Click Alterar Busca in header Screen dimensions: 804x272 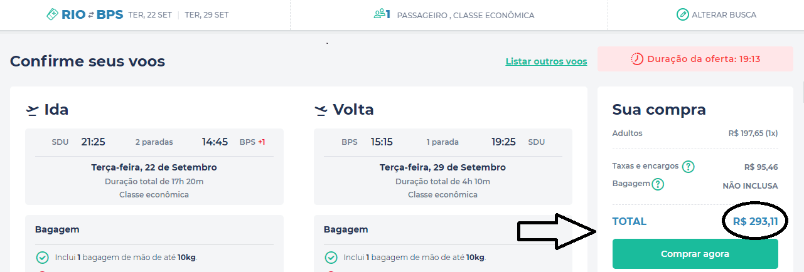pyautogui.click(x=724, y=14)
